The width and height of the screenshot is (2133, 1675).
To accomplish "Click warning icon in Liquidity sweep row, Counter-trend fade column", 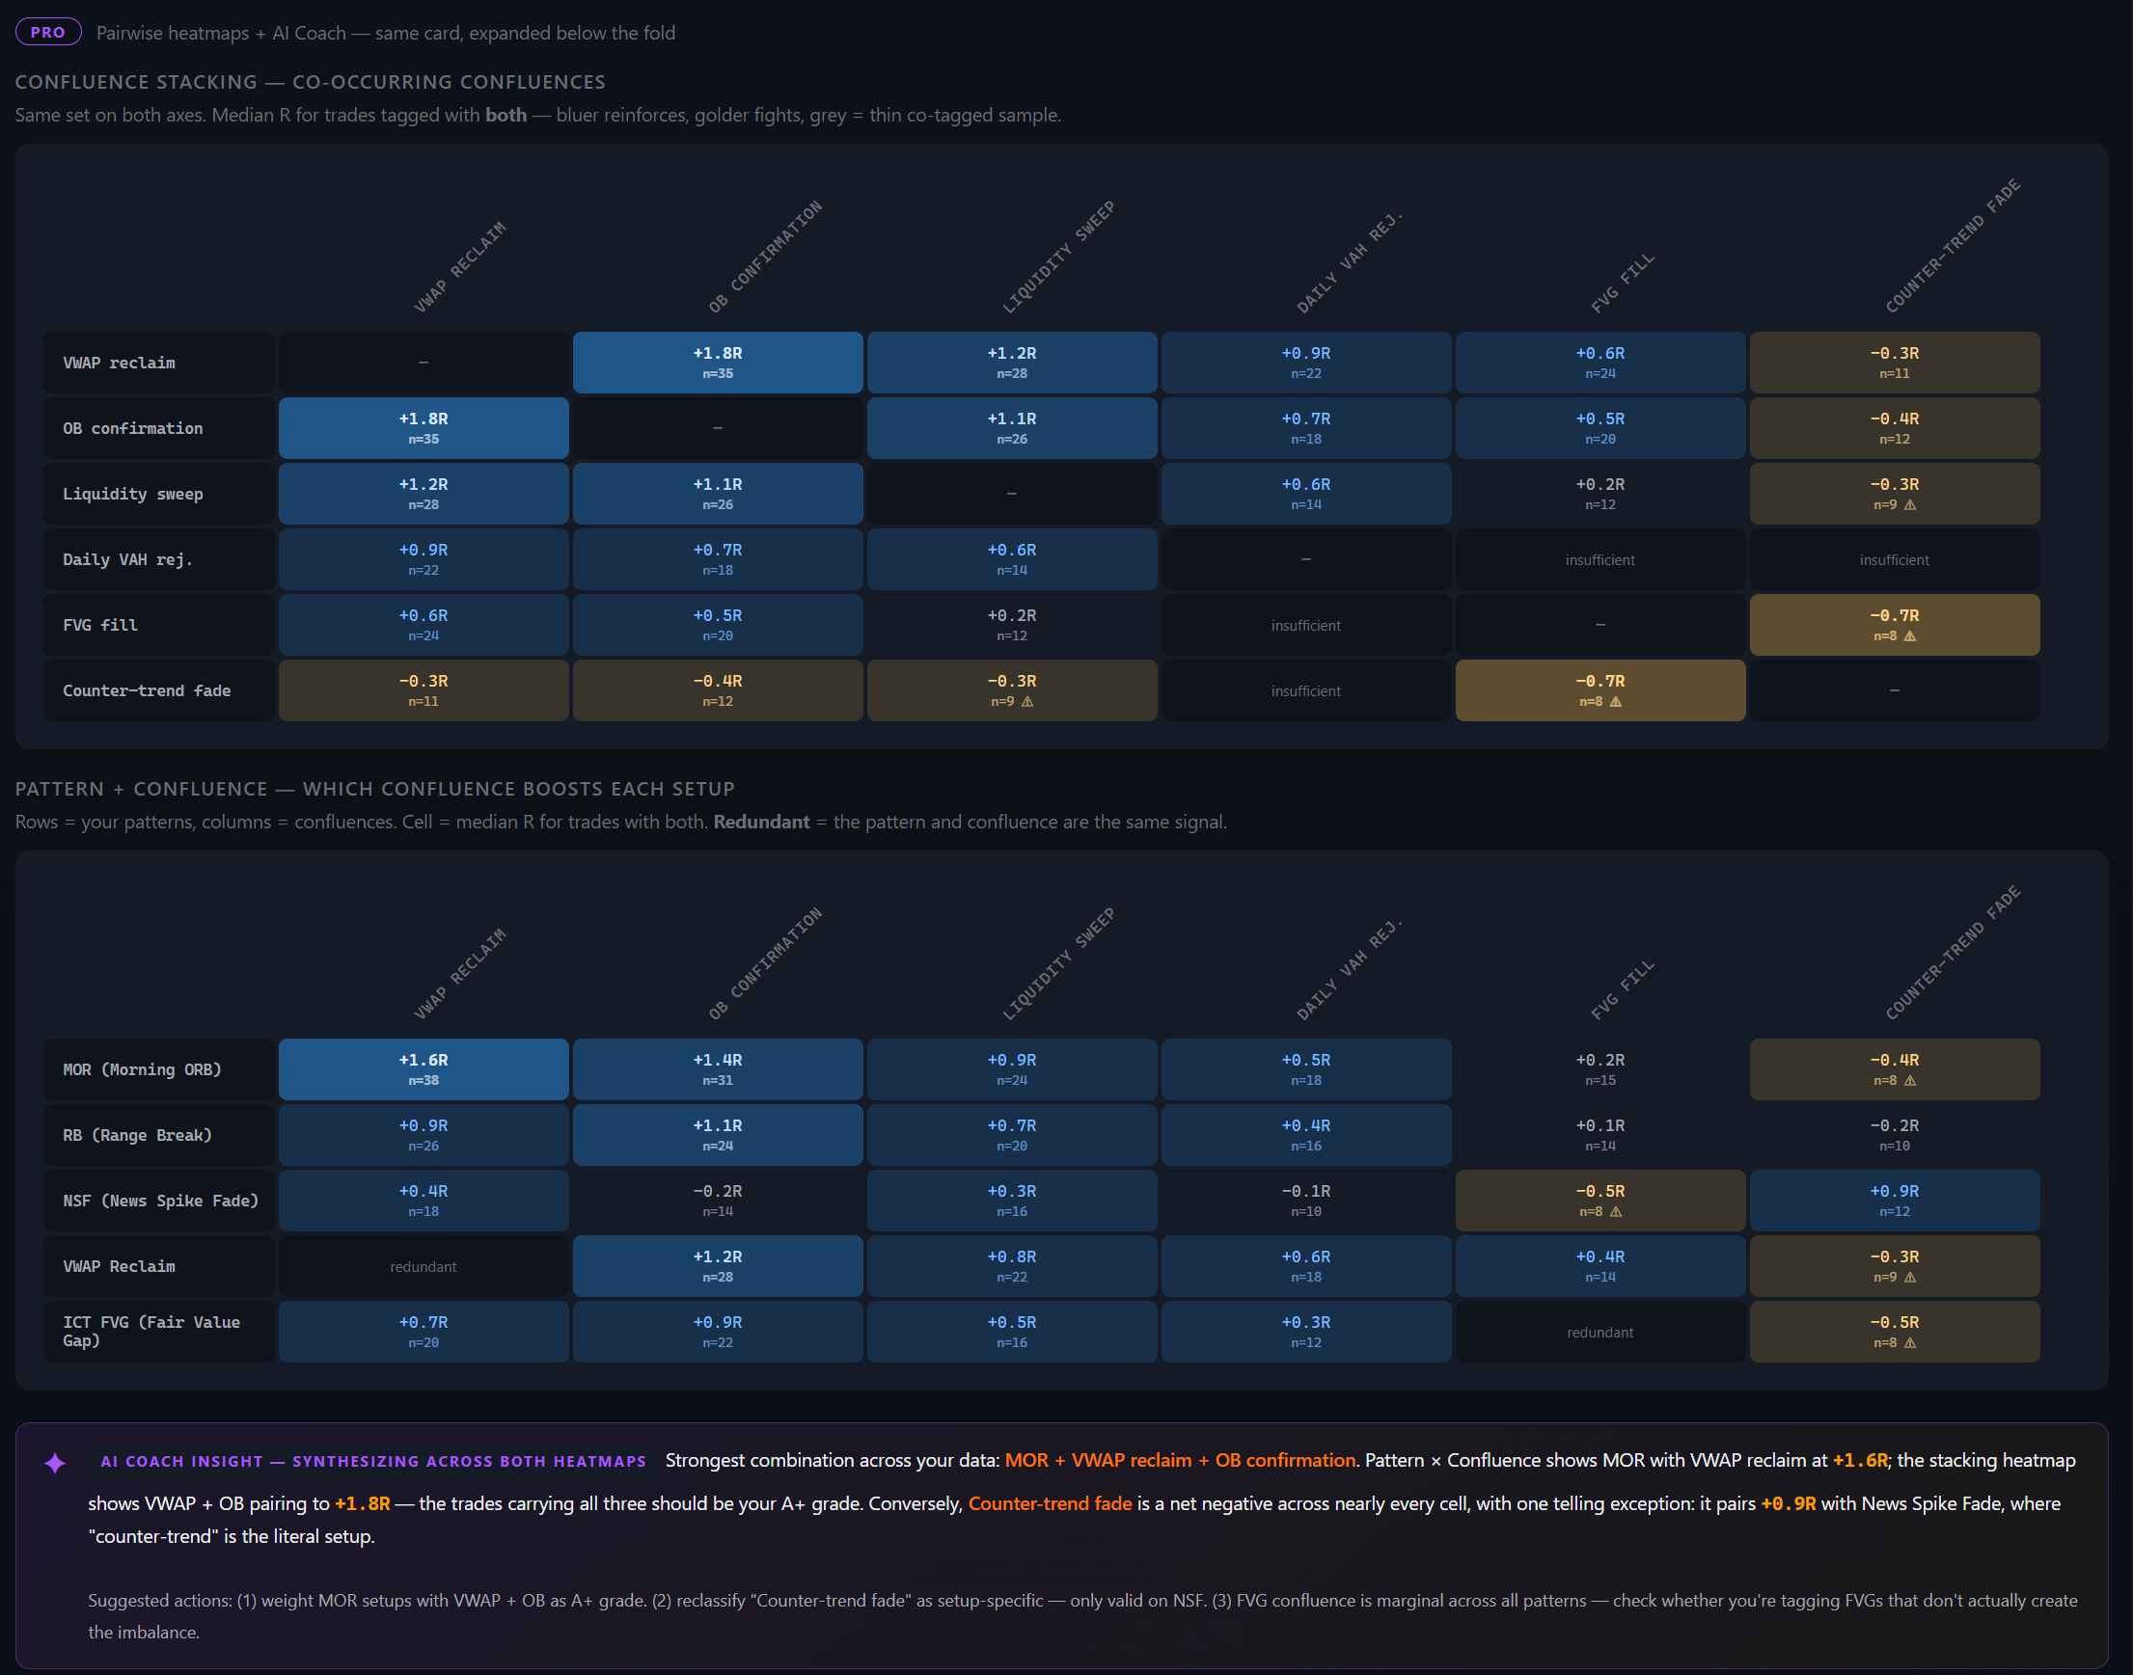I will [x=1910, y=505].
